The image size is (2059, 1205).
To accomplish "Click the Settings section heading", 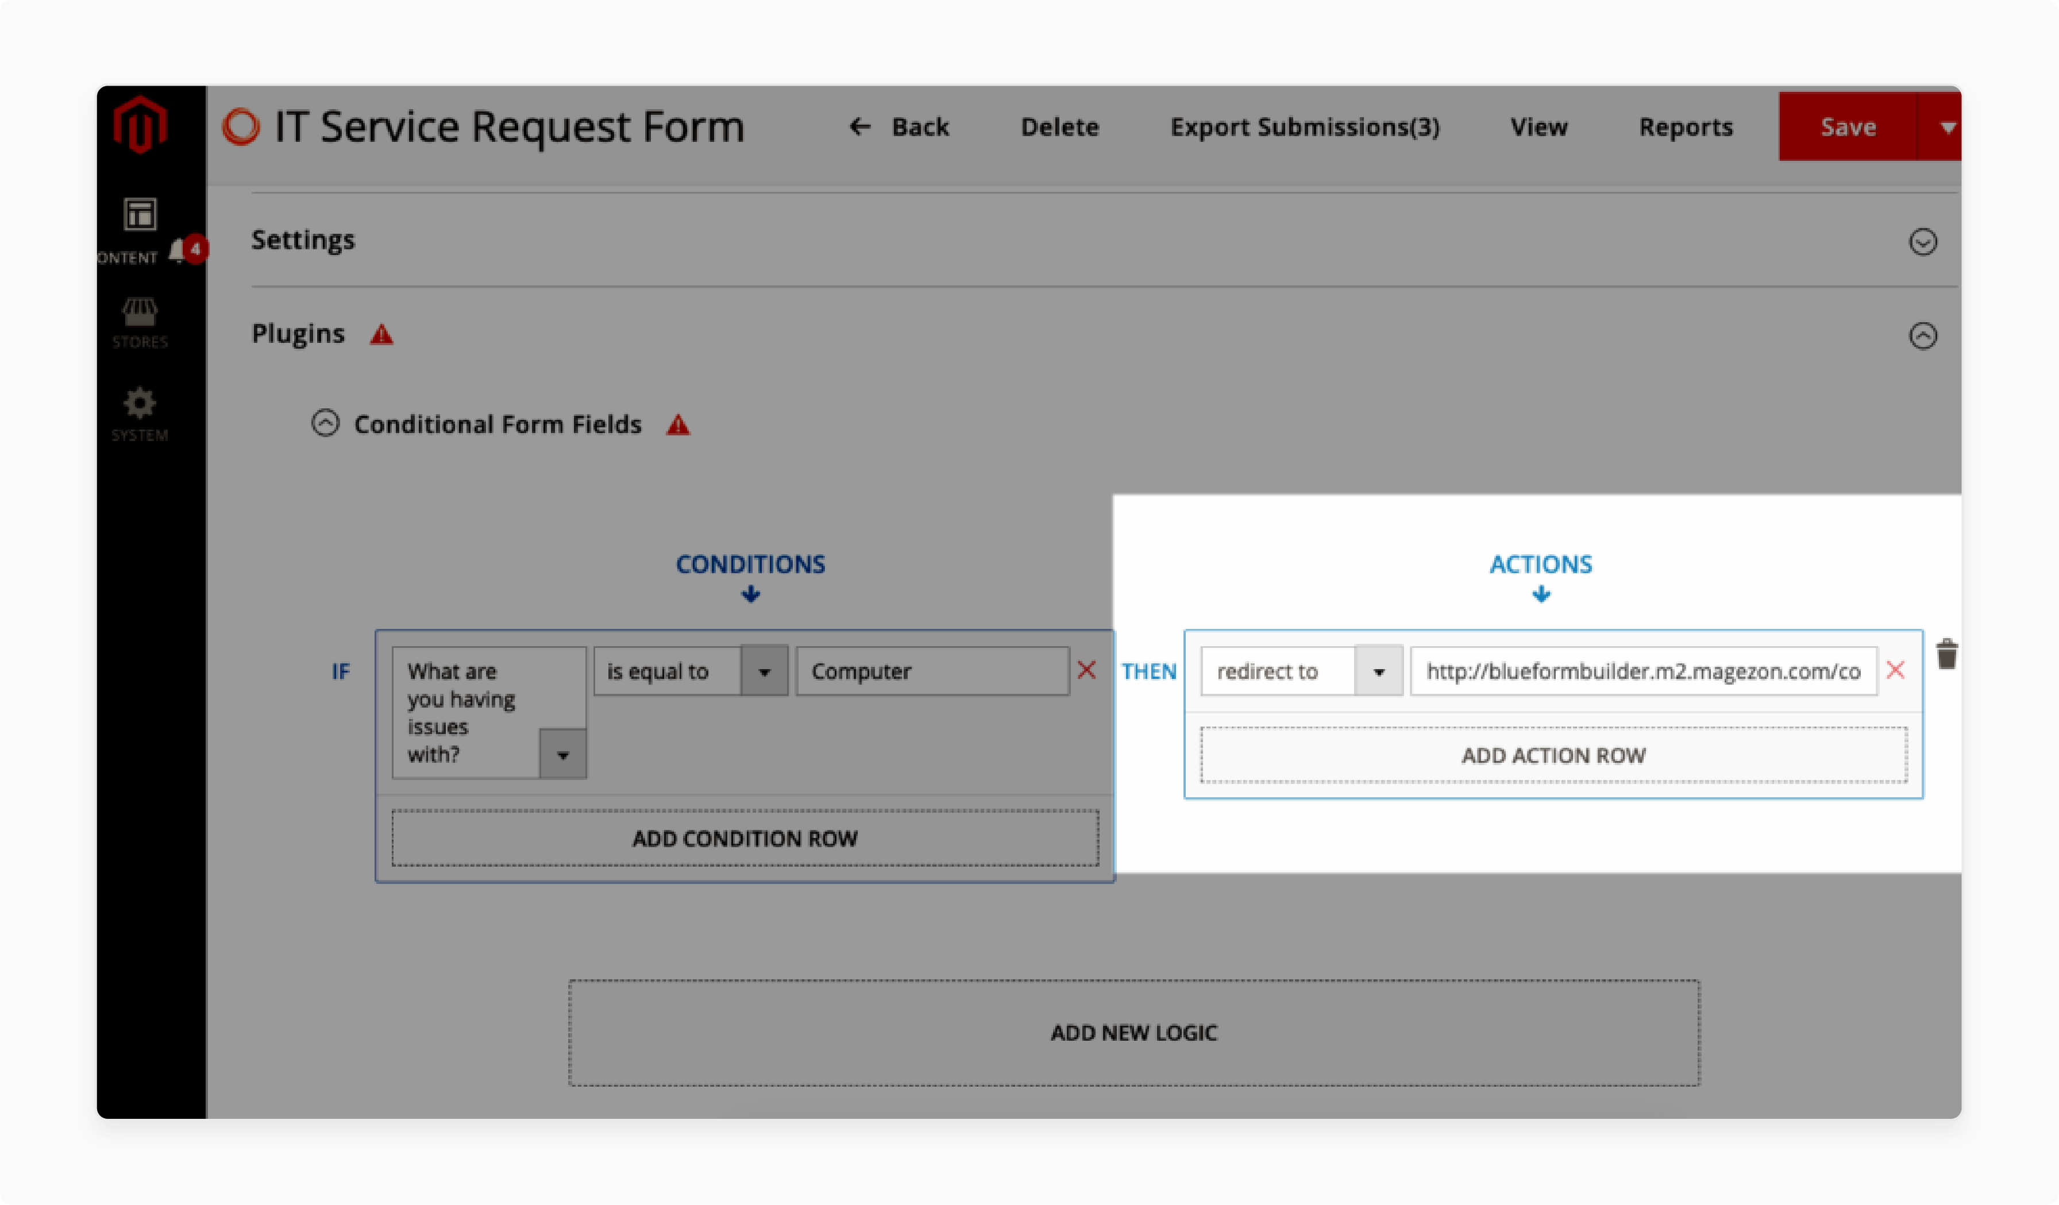I will click(303, 240).
